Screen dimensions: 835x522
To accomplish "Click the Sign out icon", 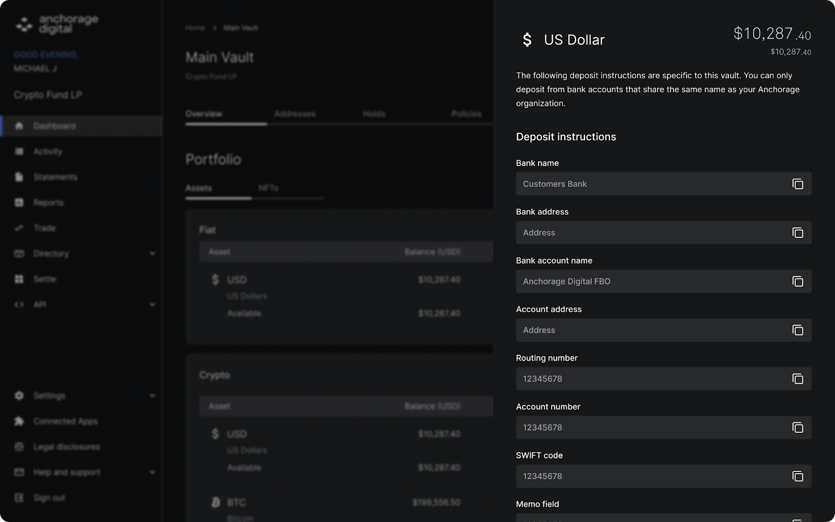I will (19, 498).
